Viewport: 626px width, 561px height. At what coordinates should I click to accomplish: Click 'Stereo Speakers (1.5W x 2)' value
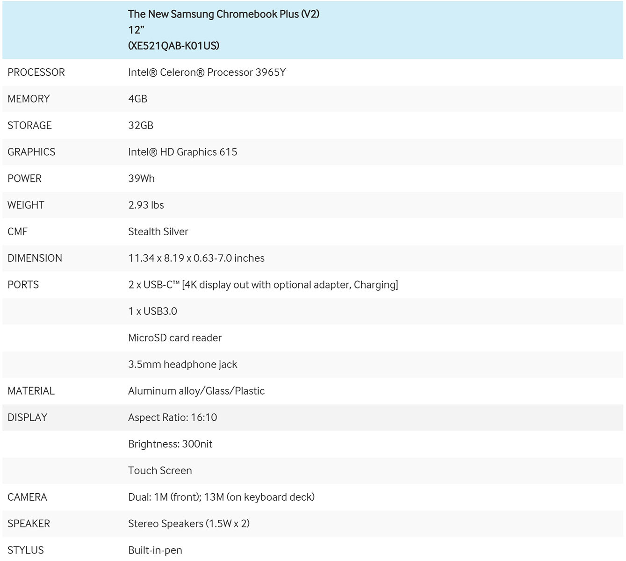tap(189, 524)
